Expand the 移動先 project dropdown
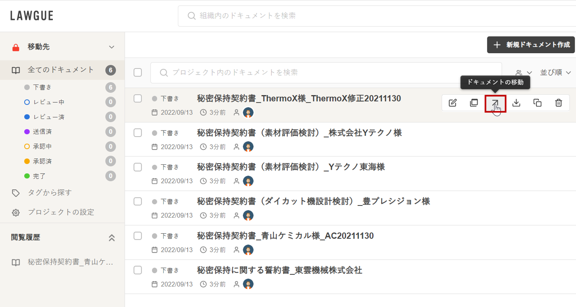This screenshot has width=576, height=307. coord(112,47)
